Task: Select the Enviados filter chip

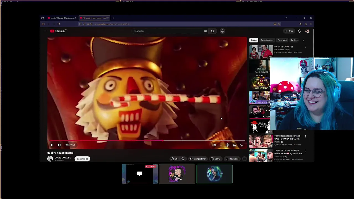Action: (x=295, y=40)
